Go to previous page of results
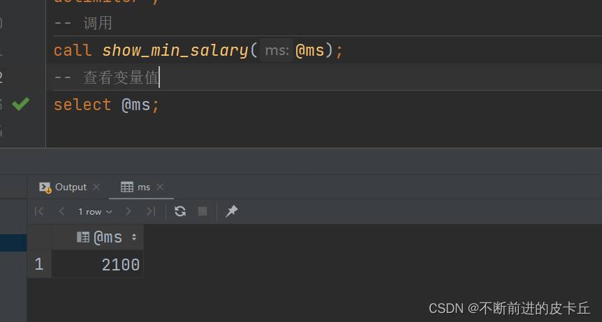This screenshot has height=322, width=602. click(x=61, y=211)
